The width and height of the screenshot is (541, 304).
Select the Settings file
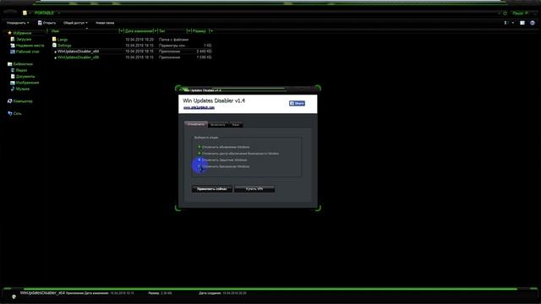(62, 46)
